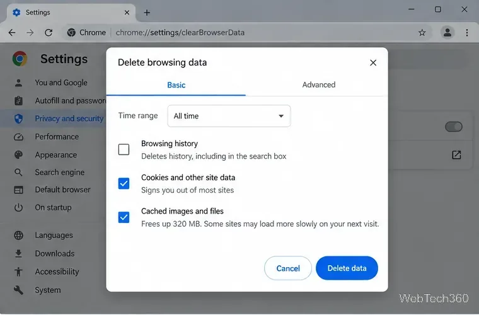Open Default browser settings
The image size is (479, 315).
click(x=62, y=190)
